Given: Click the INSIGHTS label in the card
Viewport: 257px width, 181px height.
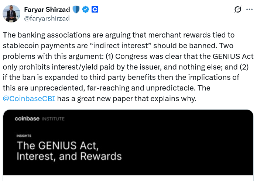Looking at the screenshot, I should [24, 135].
